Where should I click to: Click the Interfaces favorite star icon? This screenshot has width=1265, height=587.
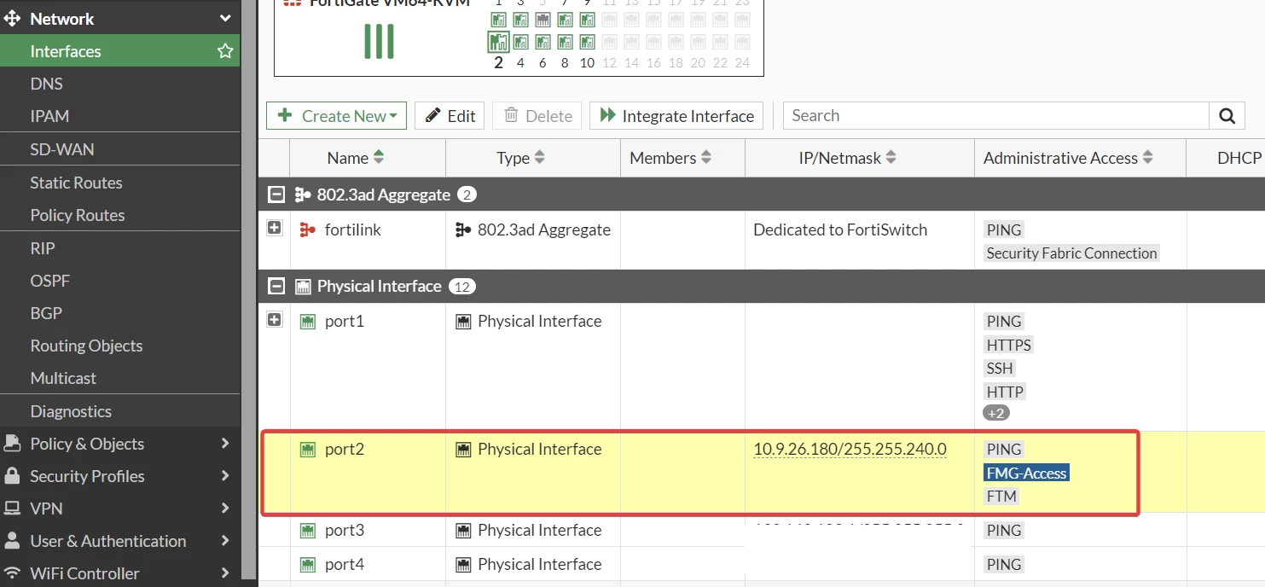[x=225, y=51]
